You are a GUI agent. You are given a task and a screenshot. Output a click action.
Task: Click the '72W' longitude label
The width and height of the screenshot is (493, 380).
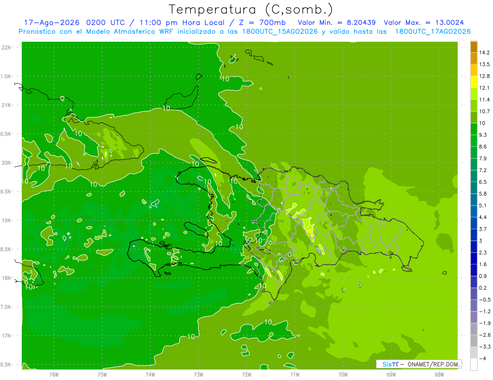click(246, 374)
